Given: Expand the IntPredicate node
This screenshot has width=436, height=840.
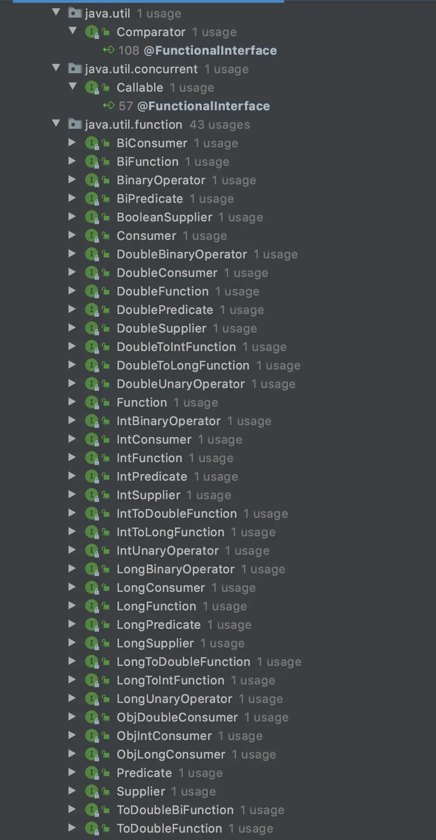Looking at the screenshot, I should [x=72, y=476].
